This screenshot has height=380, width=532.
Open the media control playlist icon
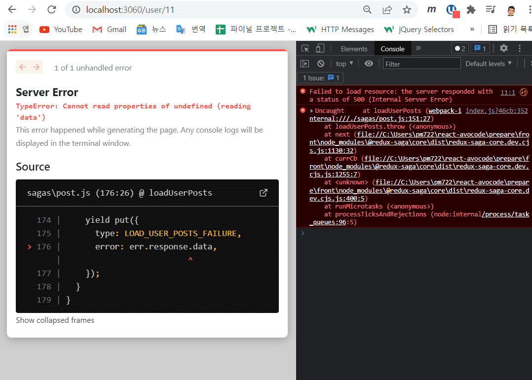pos(491,9)
